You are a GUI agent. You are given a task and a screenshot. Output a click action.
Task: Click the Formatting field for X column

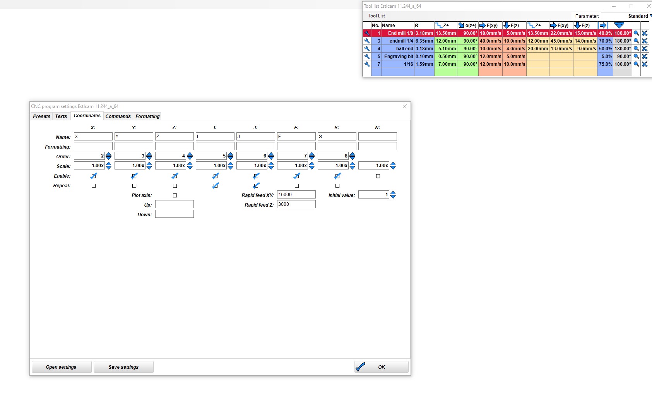(x=93, y=146)
